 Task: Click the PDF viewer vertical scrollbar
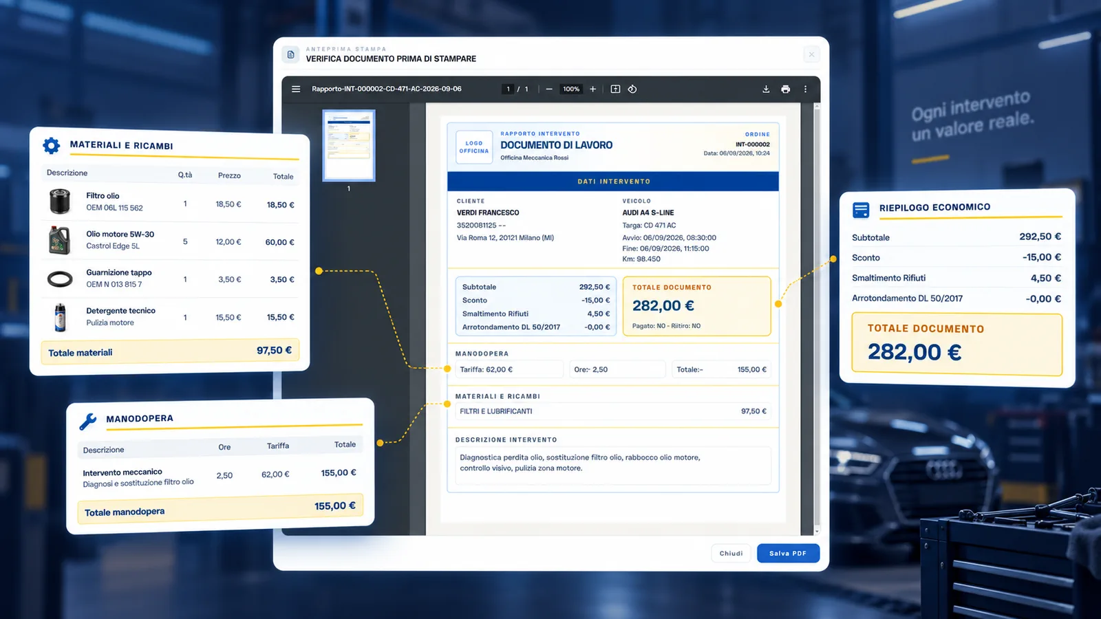pyautogui.click(x=817, y=318)
